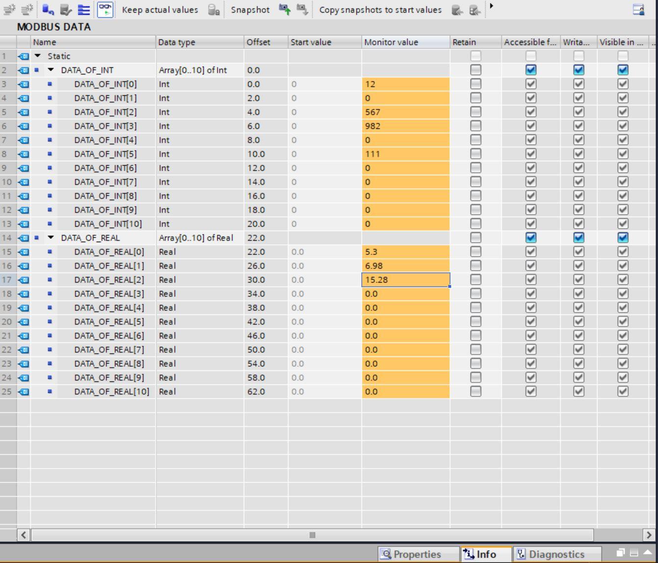
Task: Click the Insert row icon
Action: click(9, 9)
